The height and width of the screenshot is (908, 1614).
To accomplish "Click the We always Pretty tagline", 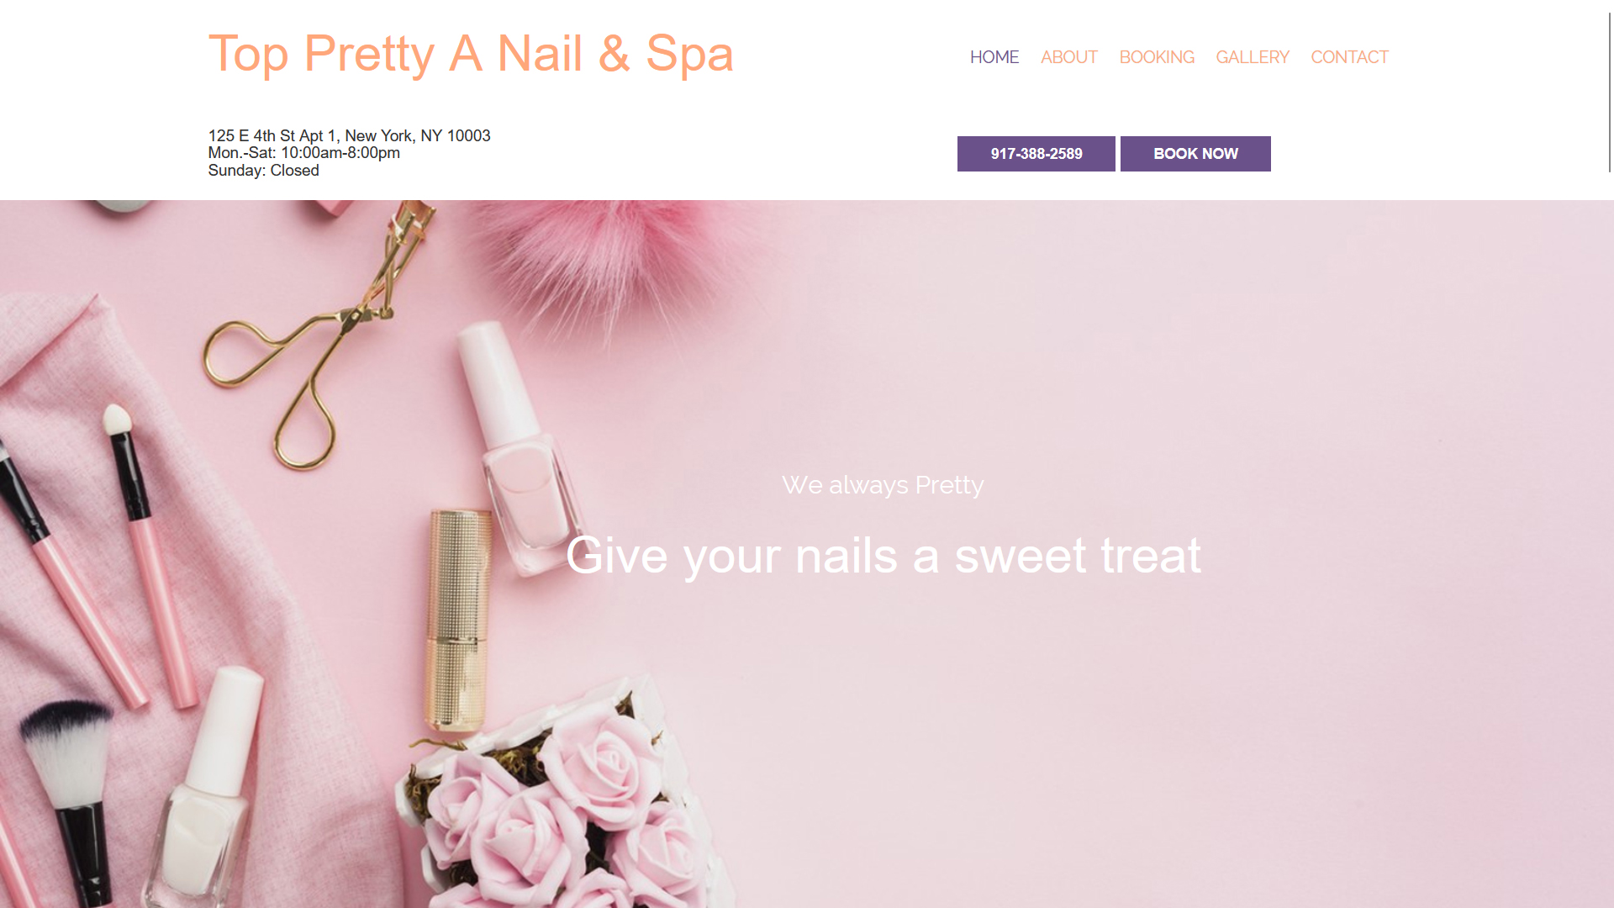I will click(883, 485).
